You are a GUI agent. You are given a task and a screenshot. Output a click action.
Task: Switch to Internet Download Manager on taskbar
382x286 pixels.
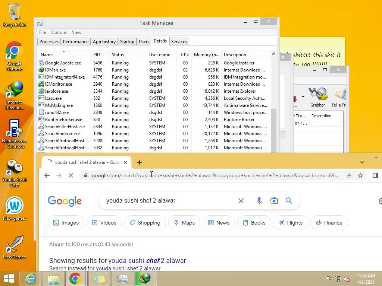point(145,279)
